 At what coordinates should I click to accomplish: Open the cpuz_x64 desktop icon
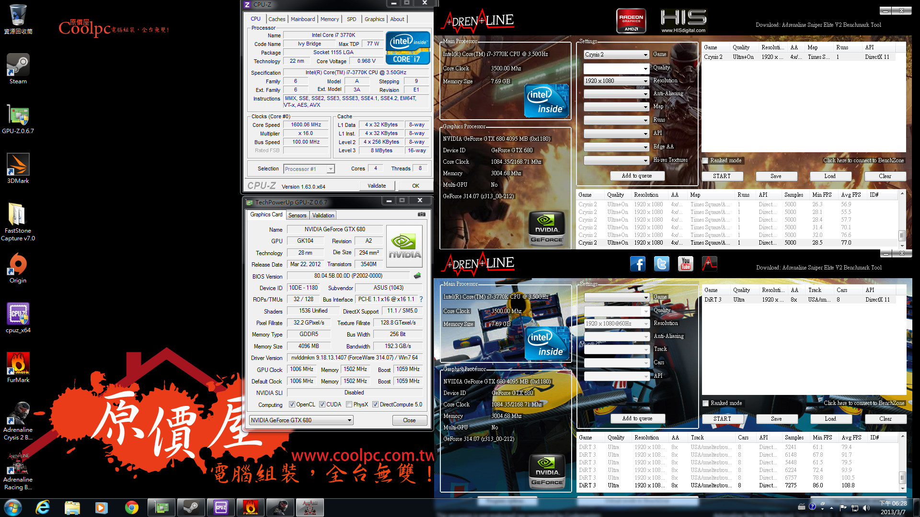click(18, 318)
